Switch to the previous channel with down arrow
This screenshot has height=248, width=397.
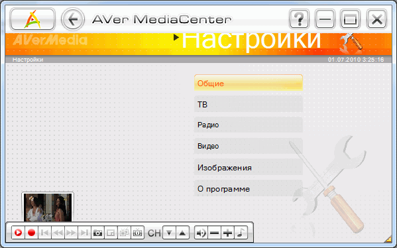click(x=169, y=233)
